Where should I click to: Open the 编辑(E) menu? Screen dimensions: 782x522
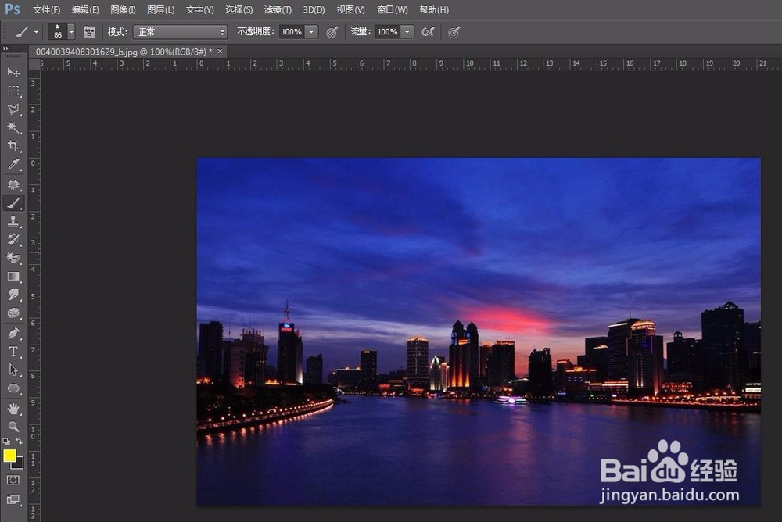point(85,9)
